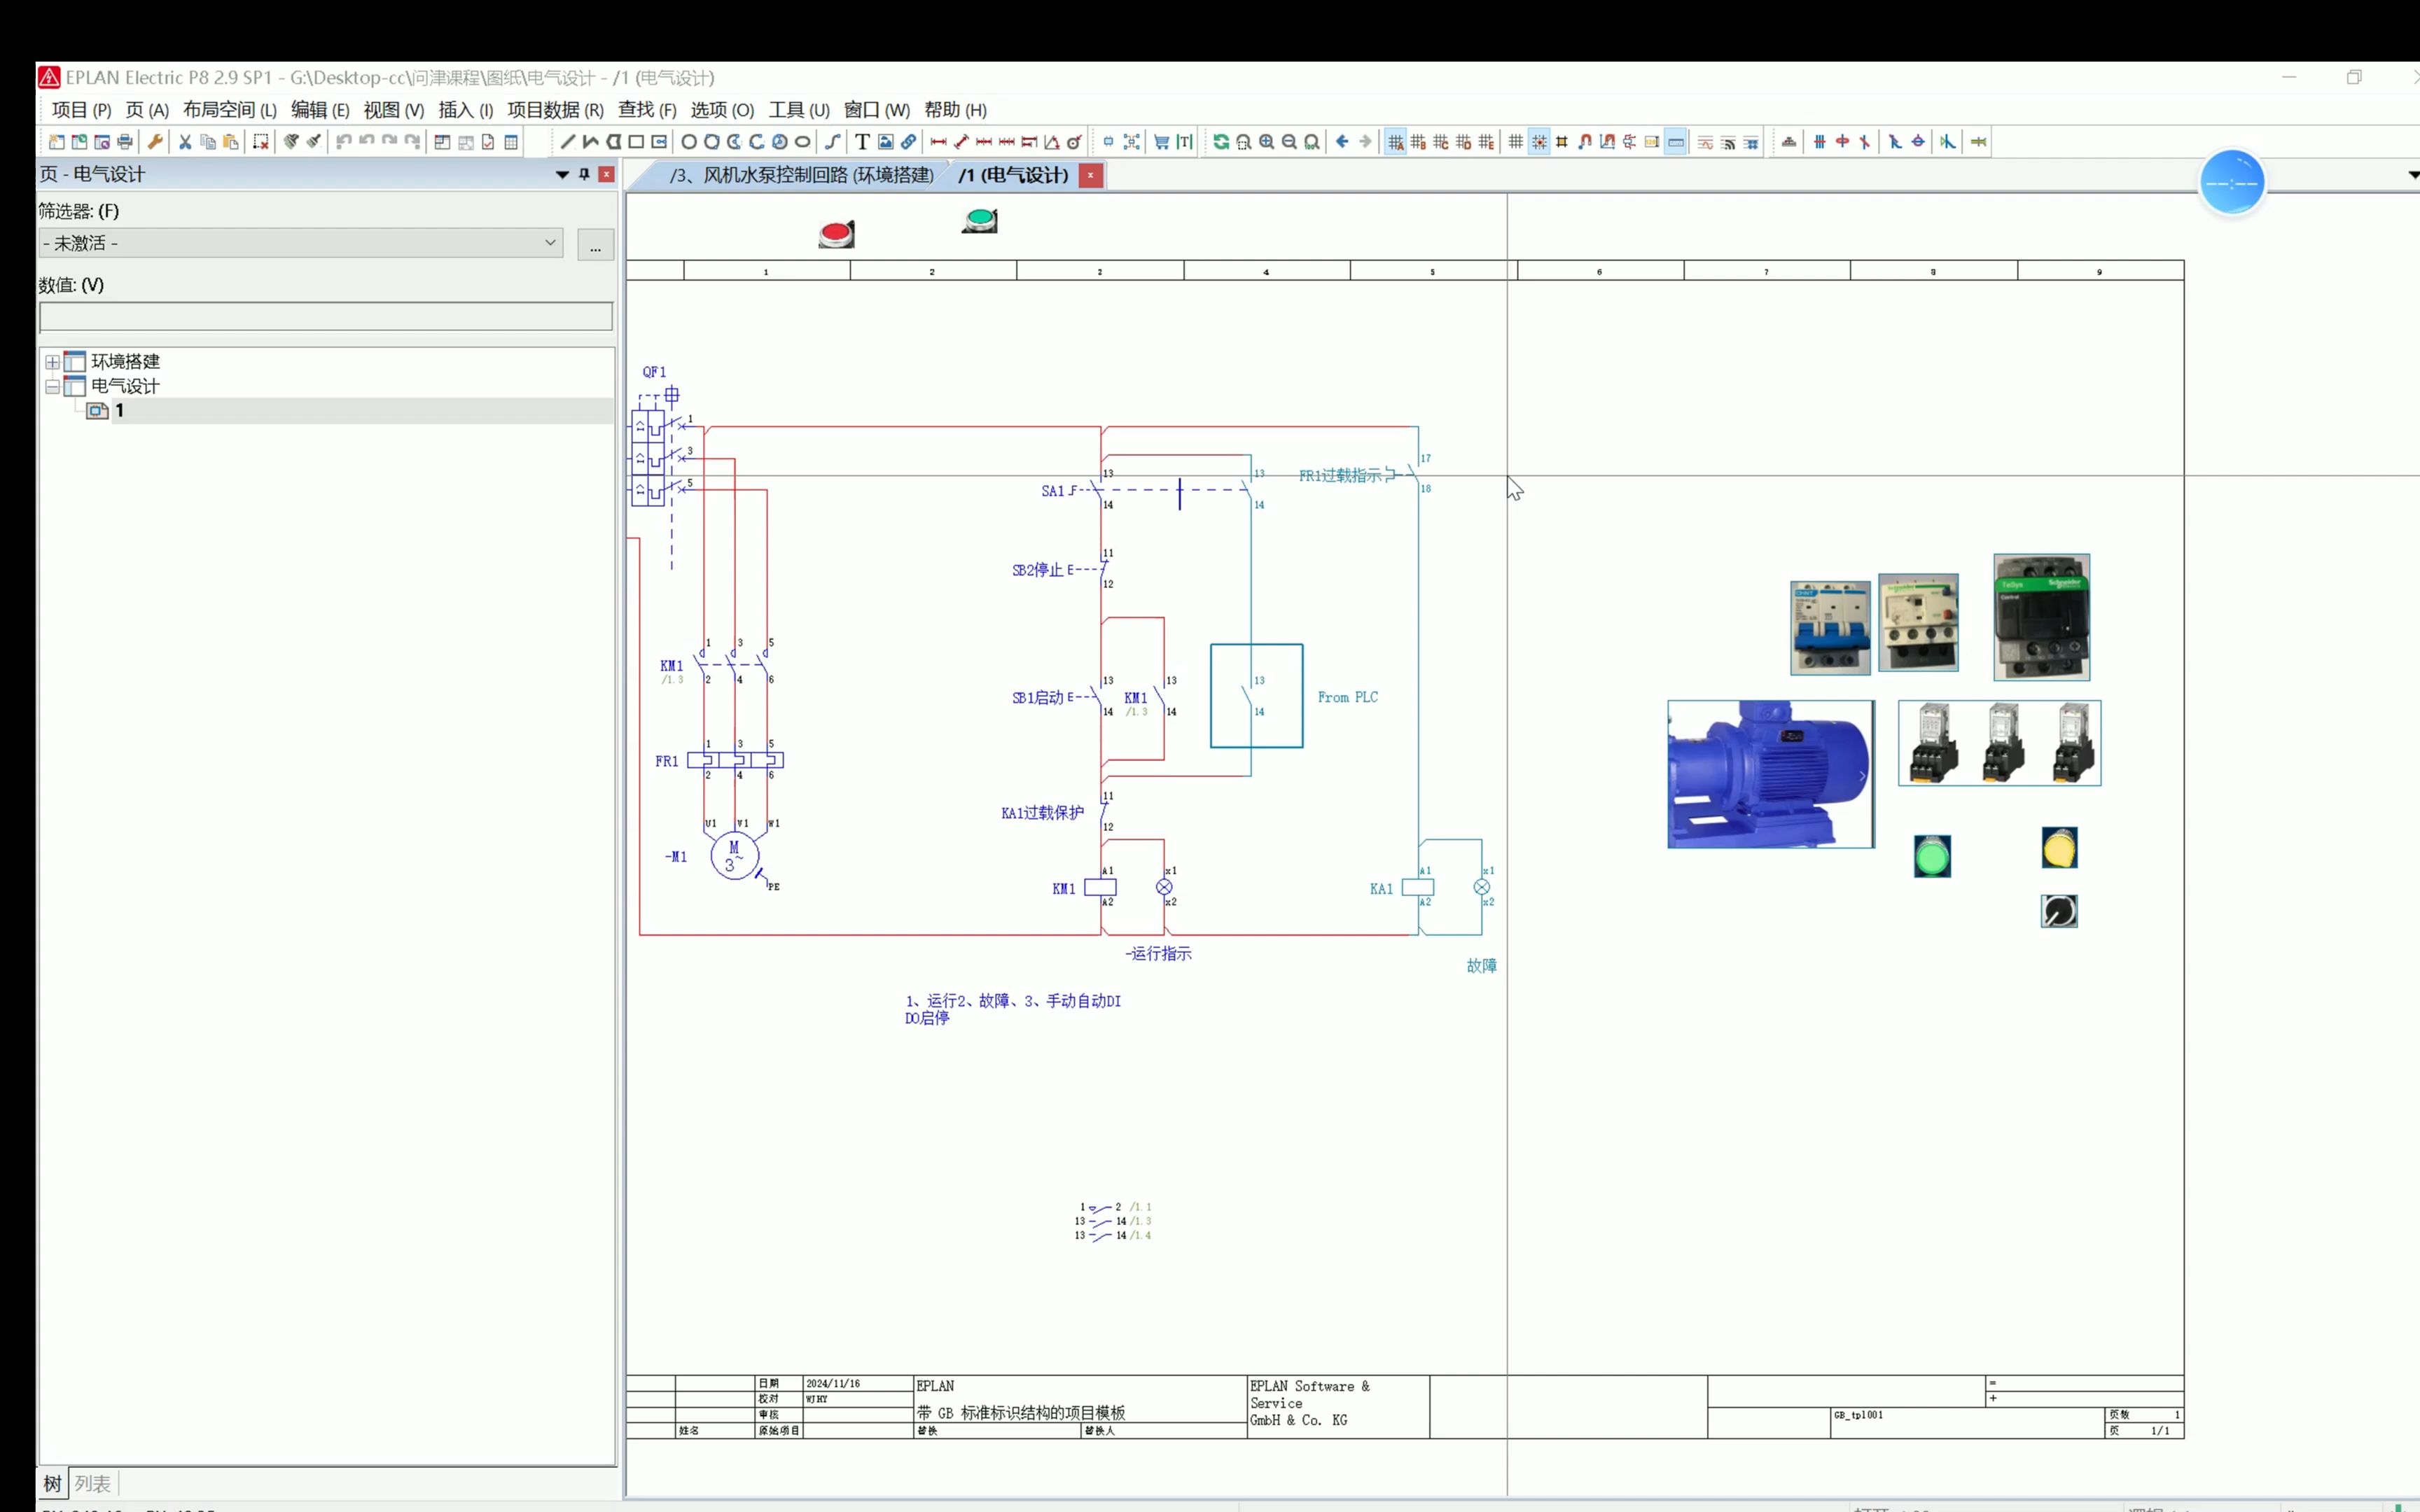
Task: Select the Rectangle drawing tool
Action: [636, 142]
